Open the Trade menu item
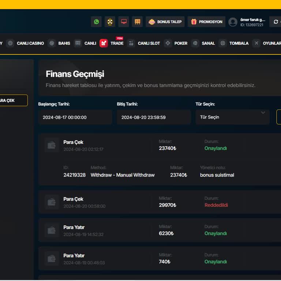 point(117,43)
